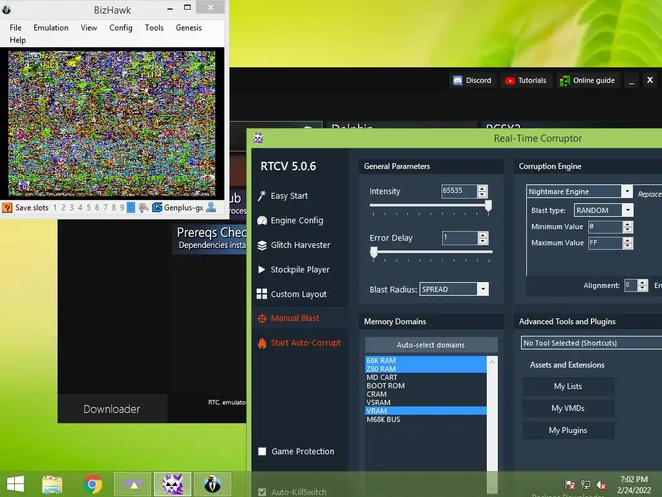Open Glitch Harvester layers icon
This screenshot has height=497, width=662.
coord(262,245)
